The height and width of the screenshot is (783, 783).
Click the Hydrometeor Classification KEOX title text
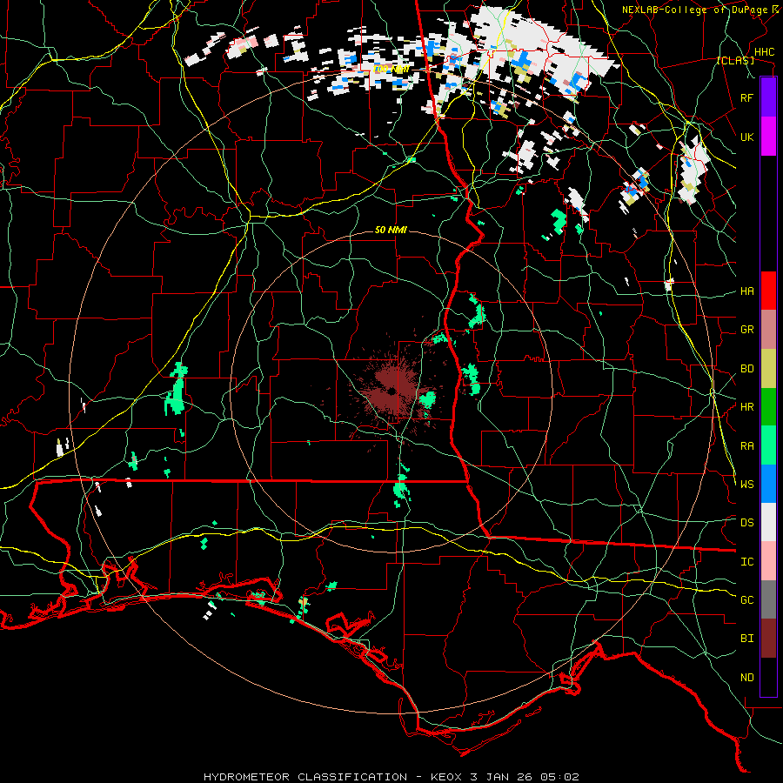tap(391, 777)
